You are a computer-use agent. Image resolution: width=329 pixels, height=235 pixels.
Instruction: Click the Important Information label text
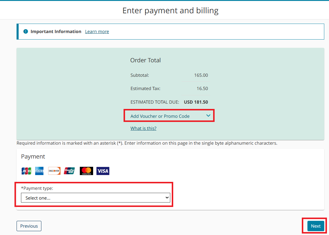coord(56,32)
